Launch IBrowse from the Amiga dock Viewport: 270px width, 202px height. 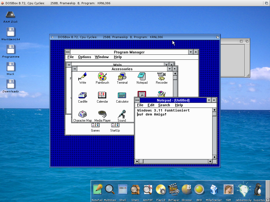pyautogui.click(x=187, y=189)
